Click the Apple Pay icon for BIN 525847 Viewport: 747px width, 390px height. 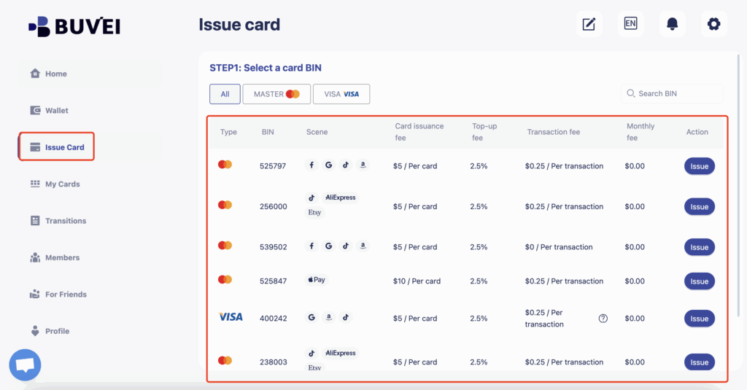[x=317, y=280]
